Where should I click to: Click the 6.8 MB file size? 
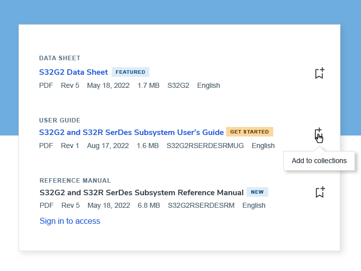coord(148,205)
